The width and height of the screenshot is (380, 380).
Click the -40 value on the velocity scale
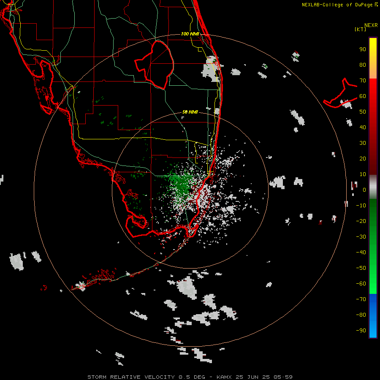361,252
